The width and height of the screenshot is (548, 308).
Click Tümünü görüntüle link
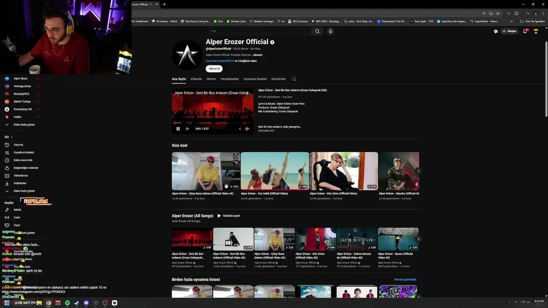pos(405,280)
